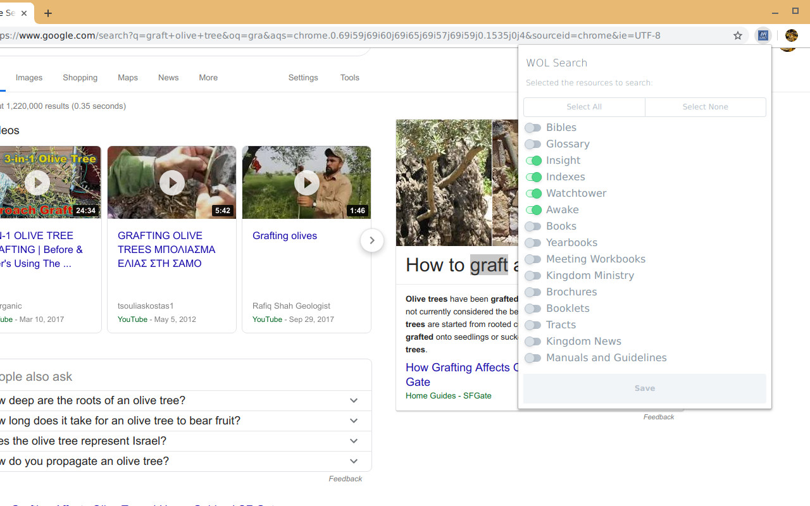Switch to the News search tab
The height and width of the screenshot is (506, 810).
click(168, 78)
